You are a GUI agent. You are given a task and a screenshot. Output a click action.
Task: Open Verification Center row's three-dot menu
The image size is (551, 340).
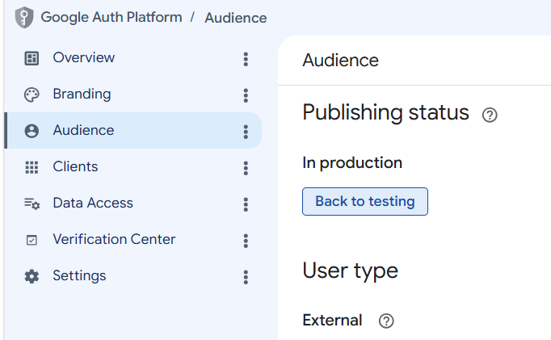tap(246, 241)
